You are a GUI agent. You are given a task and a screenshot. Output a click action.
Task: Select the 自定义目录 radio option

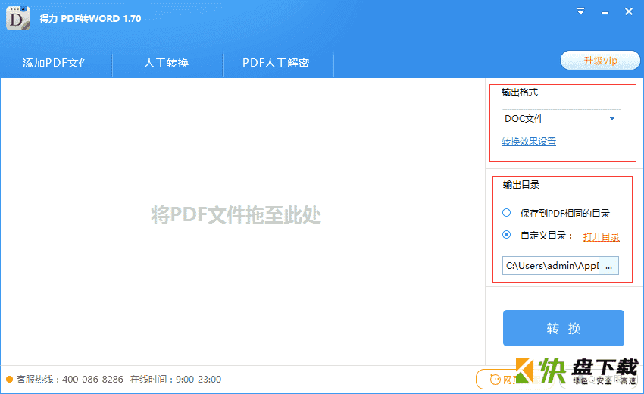506,235
